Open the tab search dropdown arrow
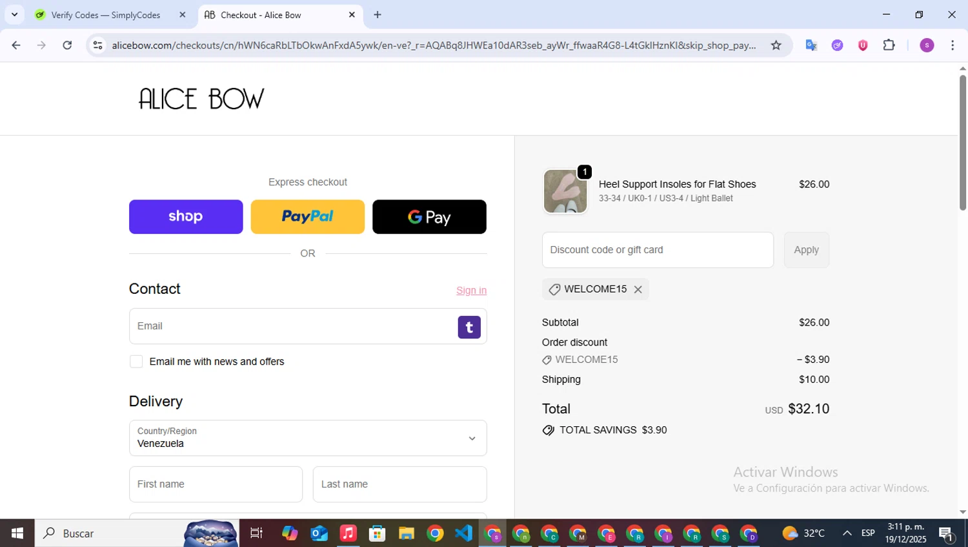 (14, 15)
